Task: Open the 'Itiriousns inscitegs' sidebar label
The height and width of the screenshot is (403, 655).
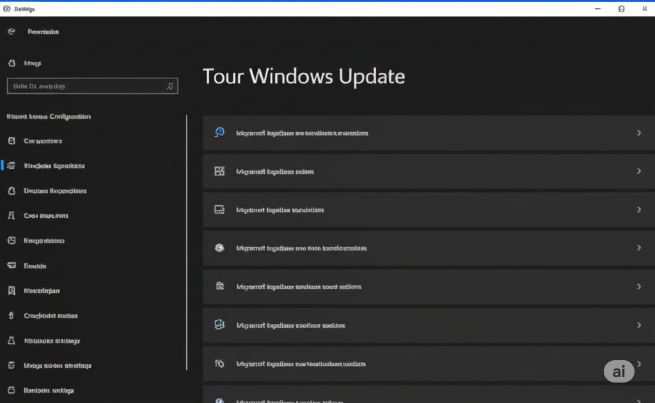Action: pyautogui.click(x=52, y=341)
